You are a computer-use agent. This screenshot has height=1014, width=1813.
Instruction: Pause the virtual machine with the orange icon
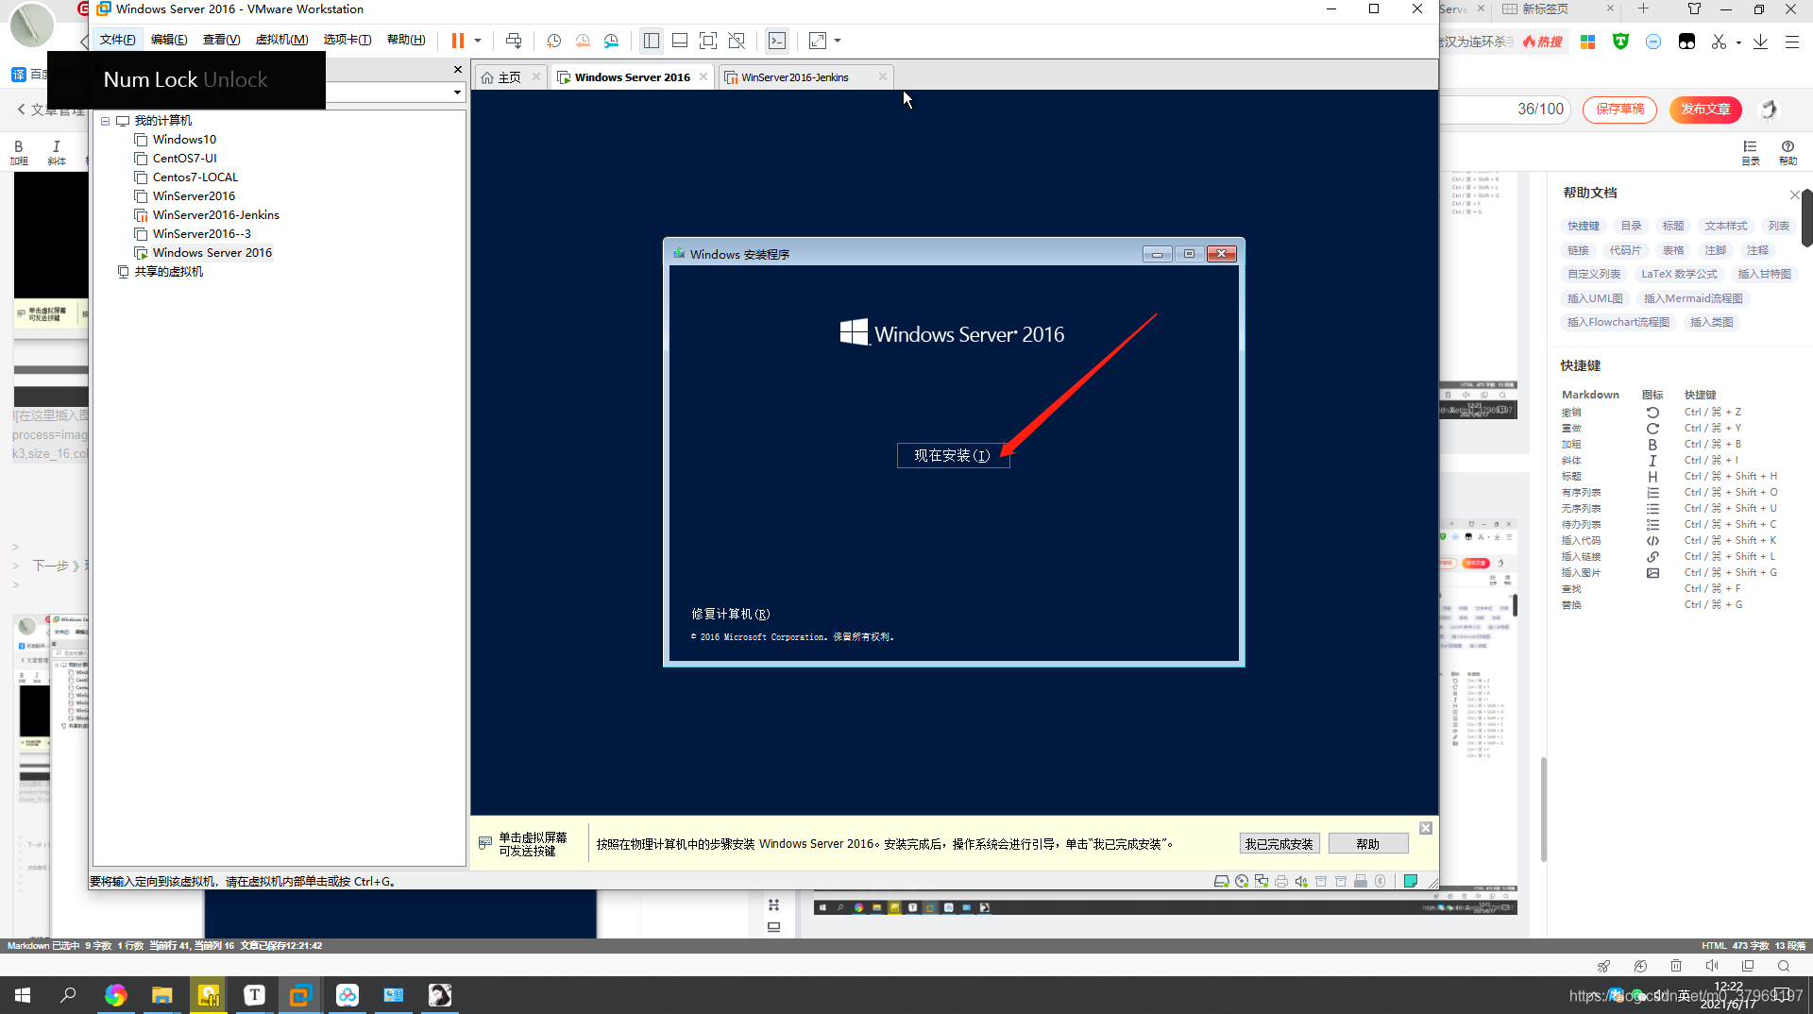pyautogui.click(x=458, y=41)
